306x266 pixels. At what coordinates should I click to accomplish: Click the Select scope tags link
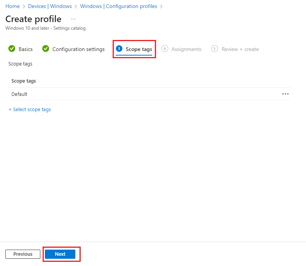click(x=32, y=109)
